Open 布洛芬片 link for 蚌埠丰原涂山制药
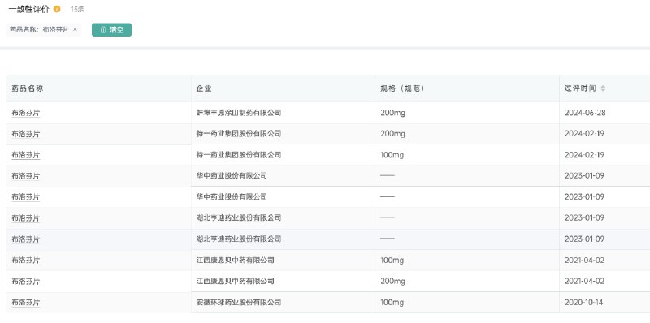 pyautogui.click(x=26, y=113)
